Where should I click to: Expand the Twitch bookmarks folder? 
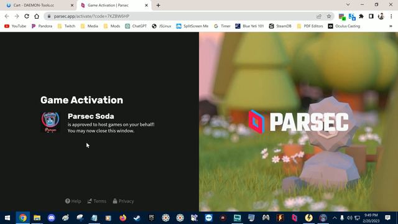67,26
